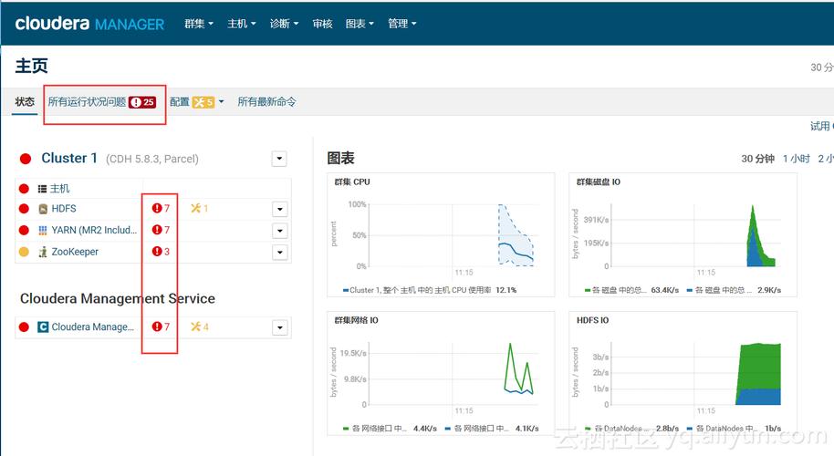Open the 群集网络 IO chart
This screenshot has width=834, height=456.
(441, 374)
